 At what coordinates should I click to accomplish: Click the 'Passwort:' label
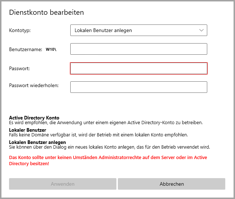[19, 68]
